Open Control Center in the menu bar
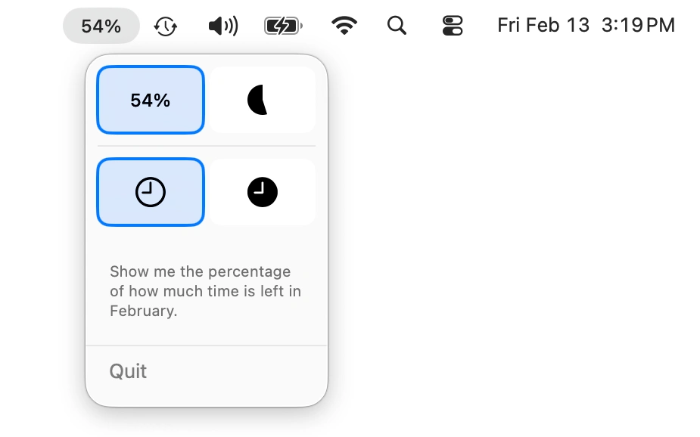The width and height of the screenshot is (700, 437). [x=452, y=25]
